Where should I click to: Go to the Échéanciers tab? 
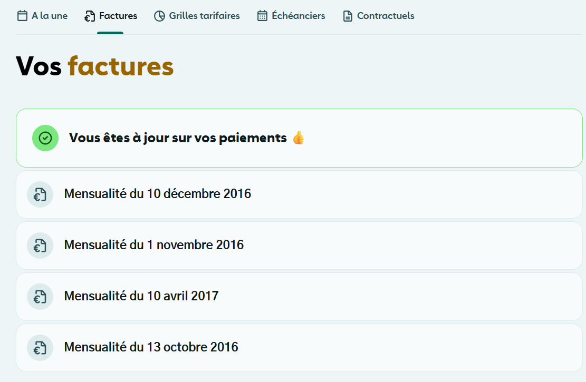299,16
